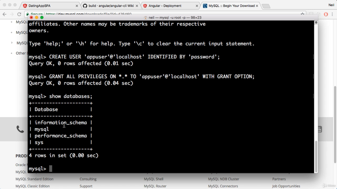This screenshot has height=189, width=337.
Task: Open the Consulting link
Action: (88, 179)
